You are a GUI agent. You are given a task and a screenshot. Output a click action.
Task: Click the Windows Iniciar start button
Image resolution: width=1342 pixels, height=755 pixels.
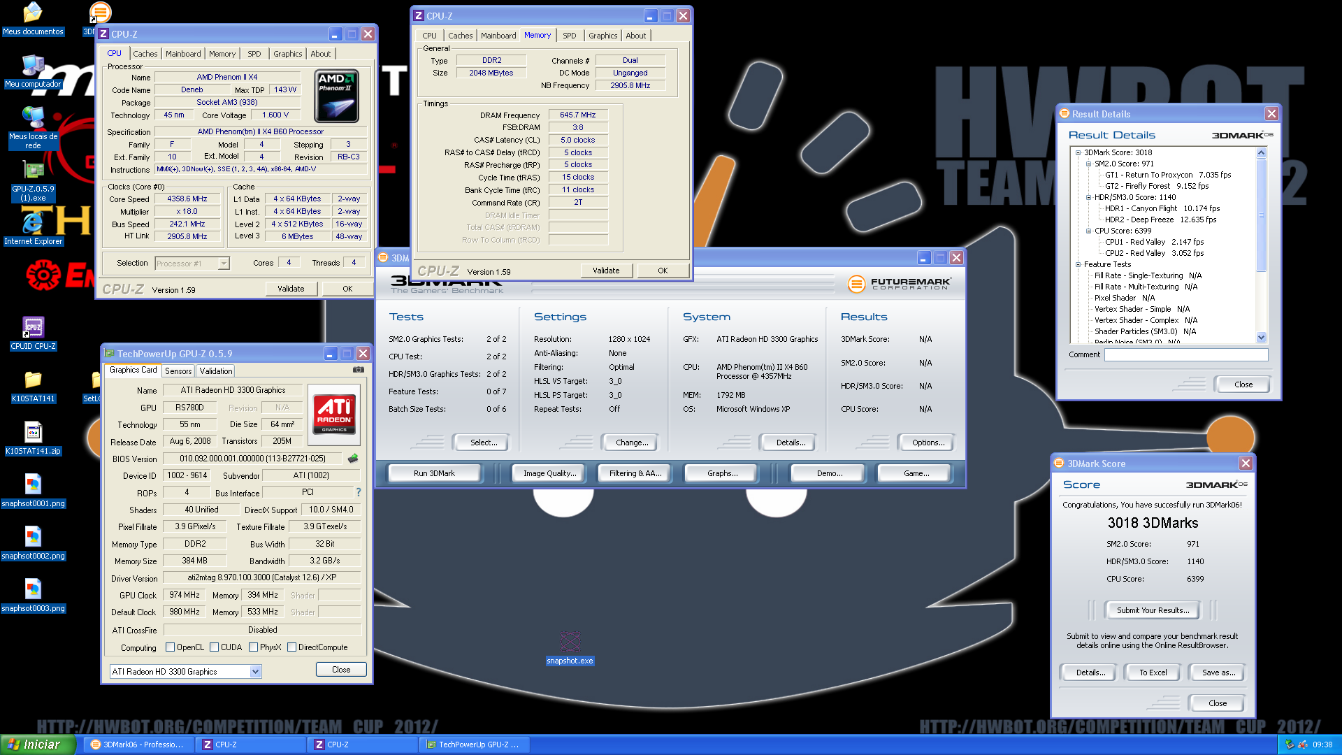[x=38, y=745]
